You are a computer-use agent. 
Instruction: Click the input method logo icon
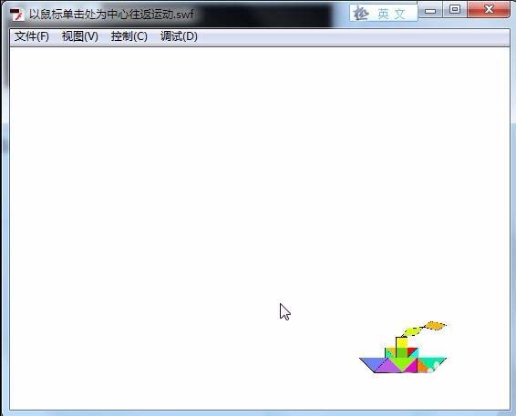[361, 13]
